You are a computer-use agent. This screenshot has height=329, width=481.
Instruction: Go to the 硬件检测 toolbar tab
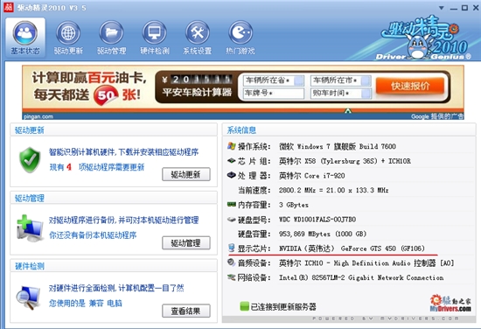click(155, 38)
